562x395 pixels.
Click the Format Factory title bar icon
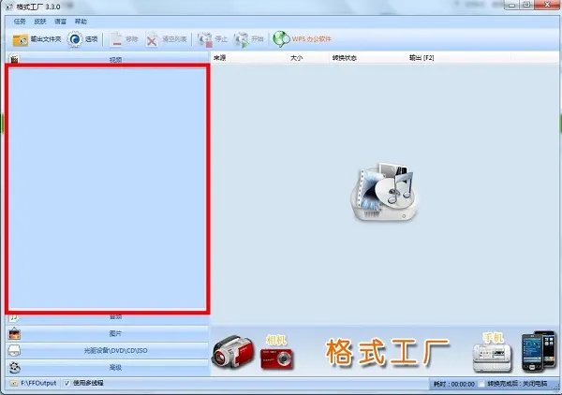pyautogui.click(x=9, y=7)
